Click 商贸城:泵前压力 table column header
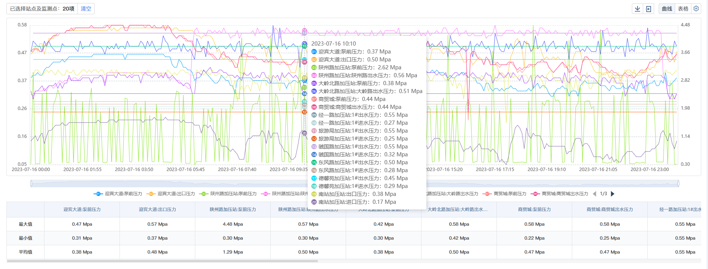This screenshot has width=708, height=269. point(534,209)
